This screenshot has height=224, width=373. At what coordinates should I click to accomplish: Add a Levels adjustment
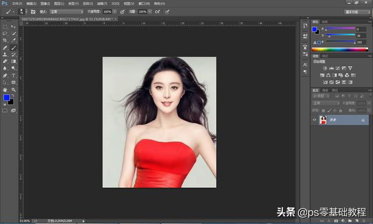click(332, 68)
